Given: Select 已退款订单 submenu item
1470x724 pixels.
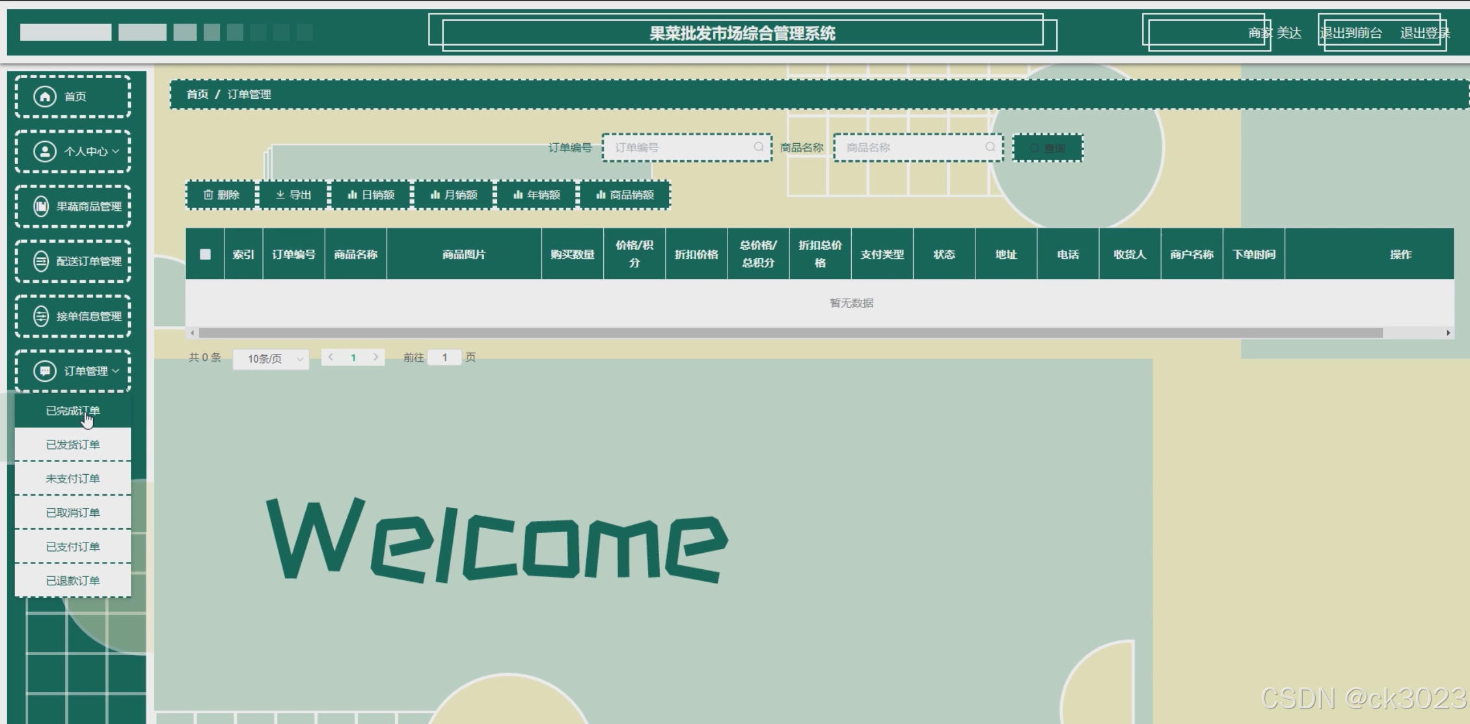Looking at the screenshot, I should (x=73, y=581).
